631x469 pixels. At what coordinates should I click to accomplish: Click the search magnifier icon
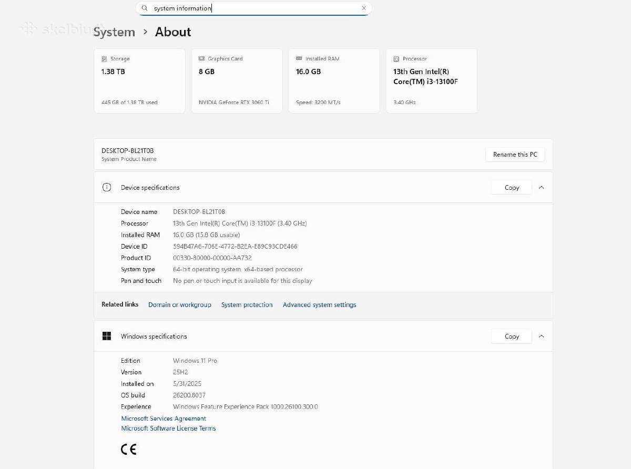(145, 8)
